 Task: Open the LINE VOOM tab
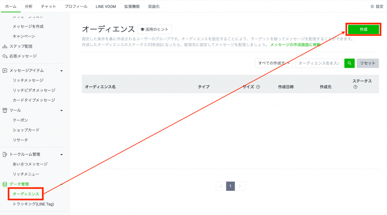pos(106,7)
